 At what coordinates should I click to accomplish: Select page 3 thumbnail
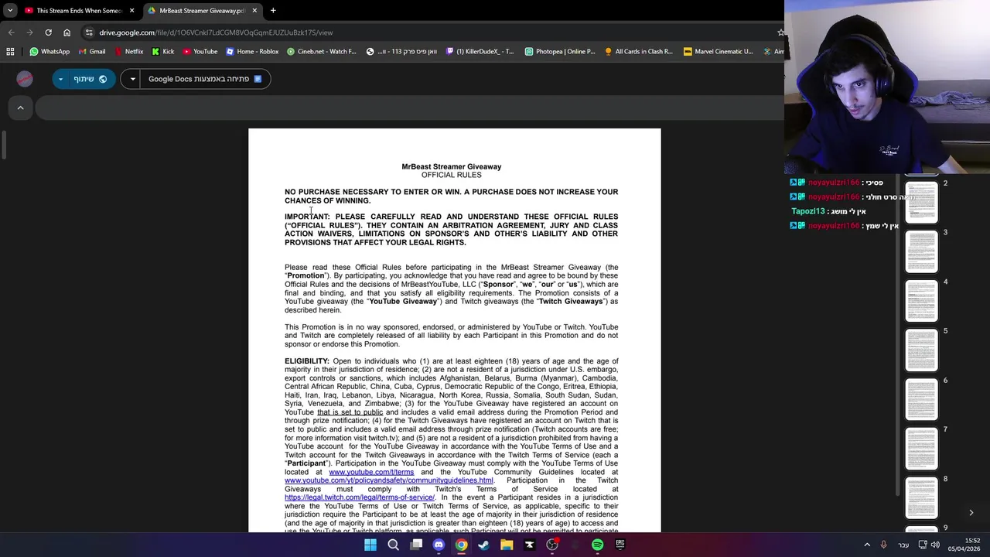(x=921, y=251)
